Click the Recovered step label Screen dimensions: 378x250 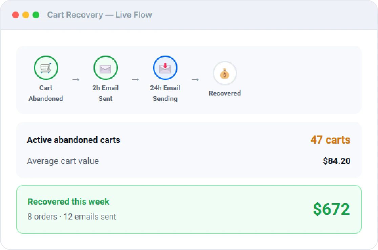click(x=225, y=93)
